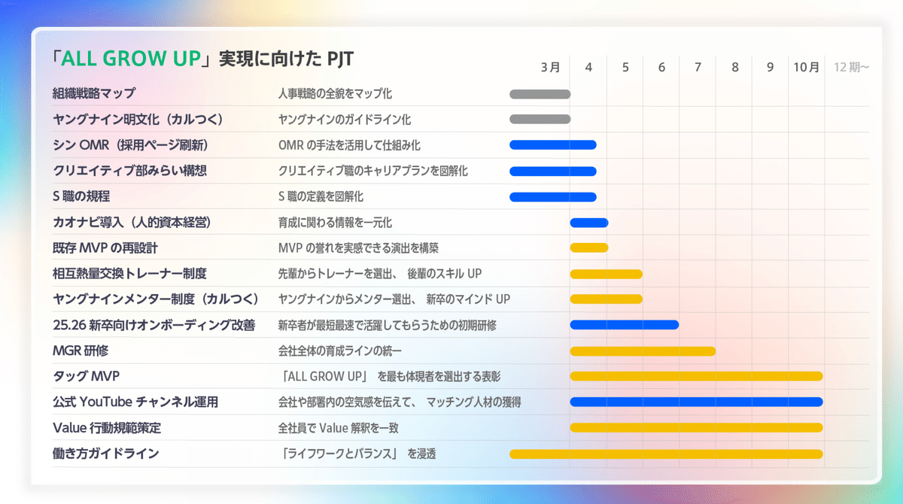Click the 働き方ガイドライン yellow timeline bar
The height and width of the screenshot is (504, 903).
click(666, 454)
